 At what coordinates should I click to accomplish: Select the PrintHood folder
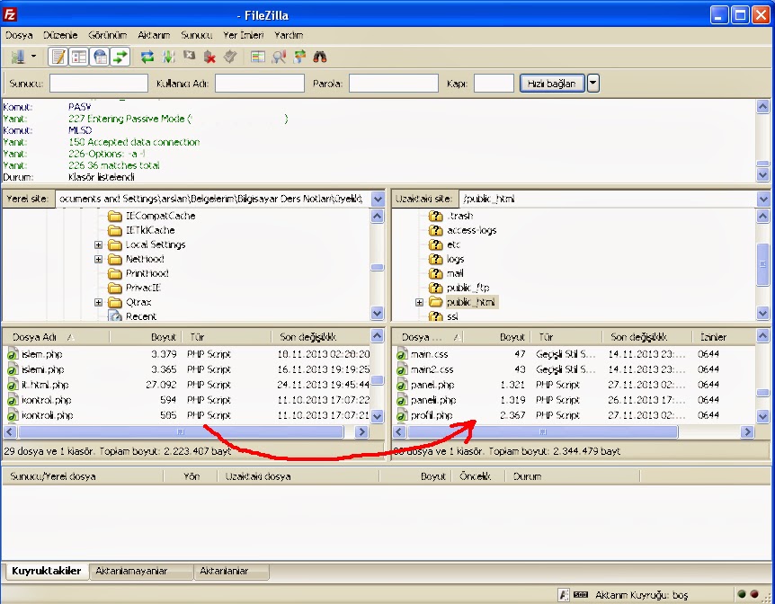click(x=147, y=273)
